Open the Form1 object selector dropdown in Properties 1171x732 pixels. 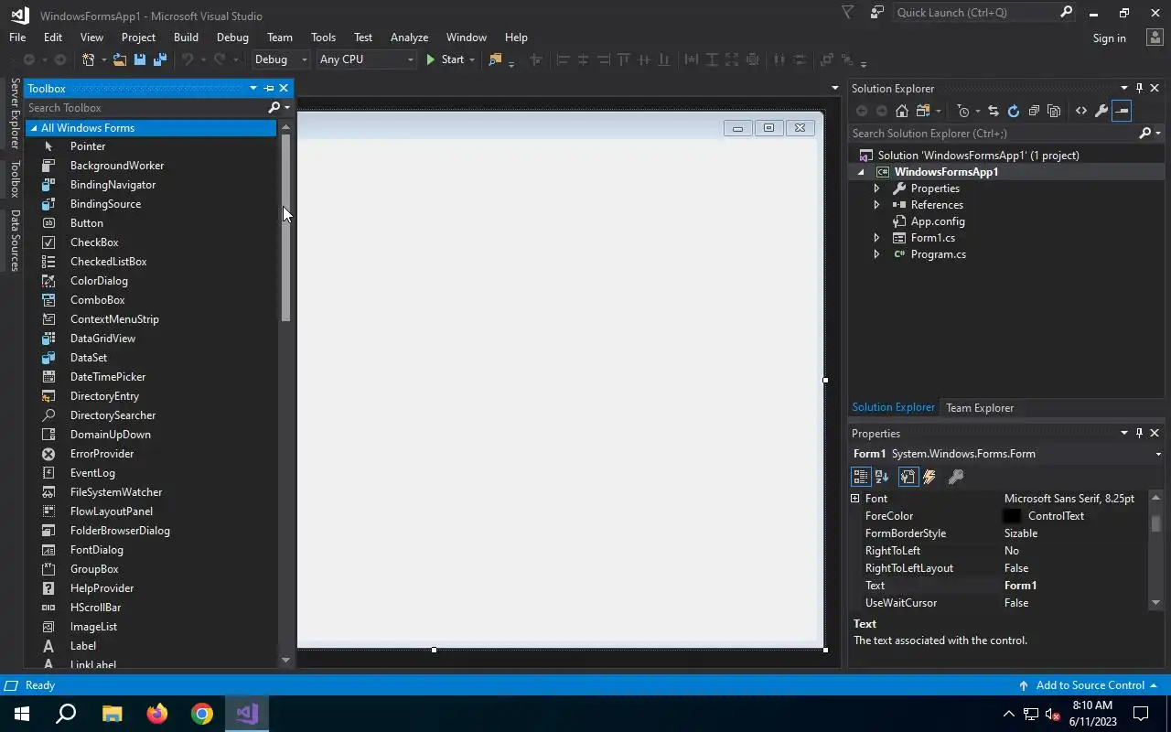coord(1158,454)
